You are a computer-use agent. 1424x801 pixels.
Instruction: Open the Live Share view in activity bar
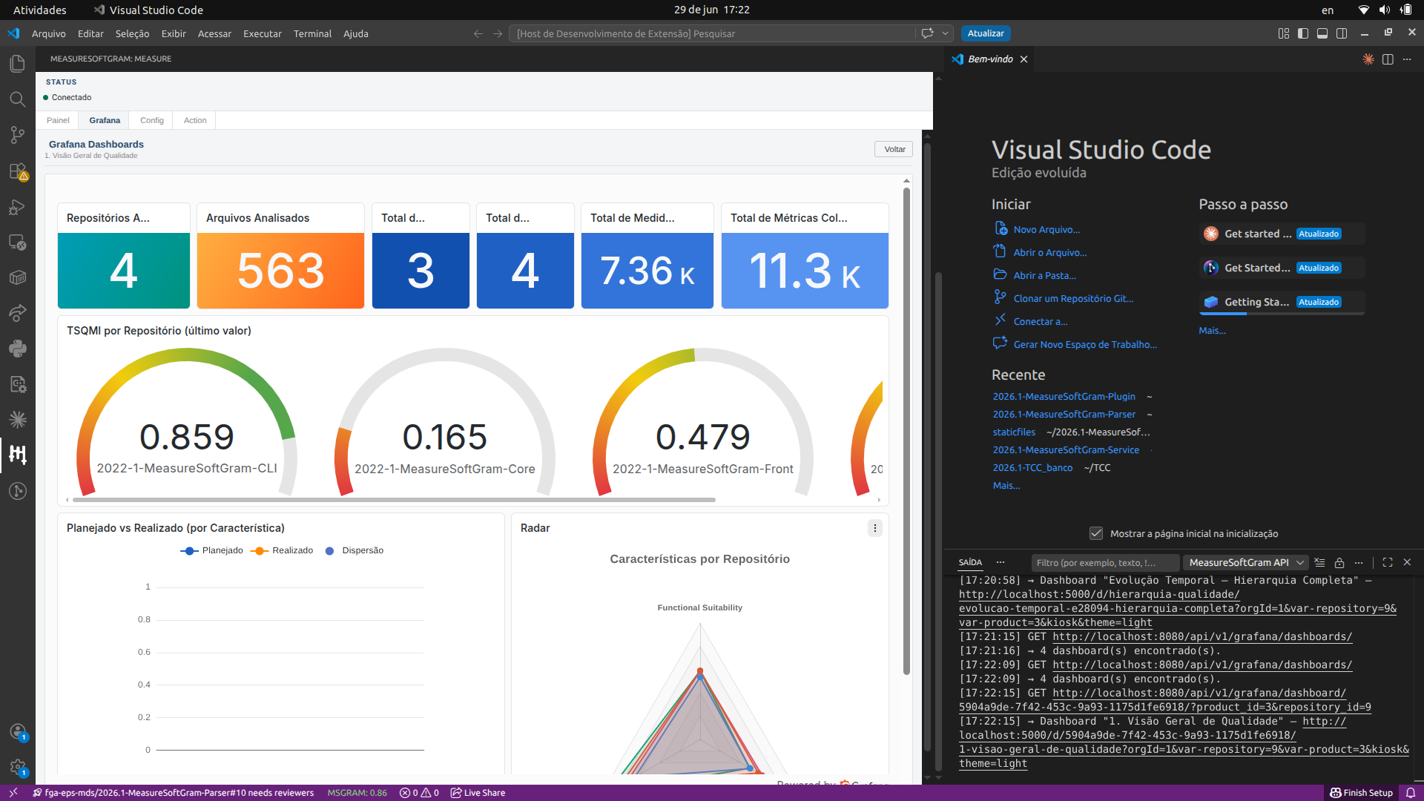18,313
